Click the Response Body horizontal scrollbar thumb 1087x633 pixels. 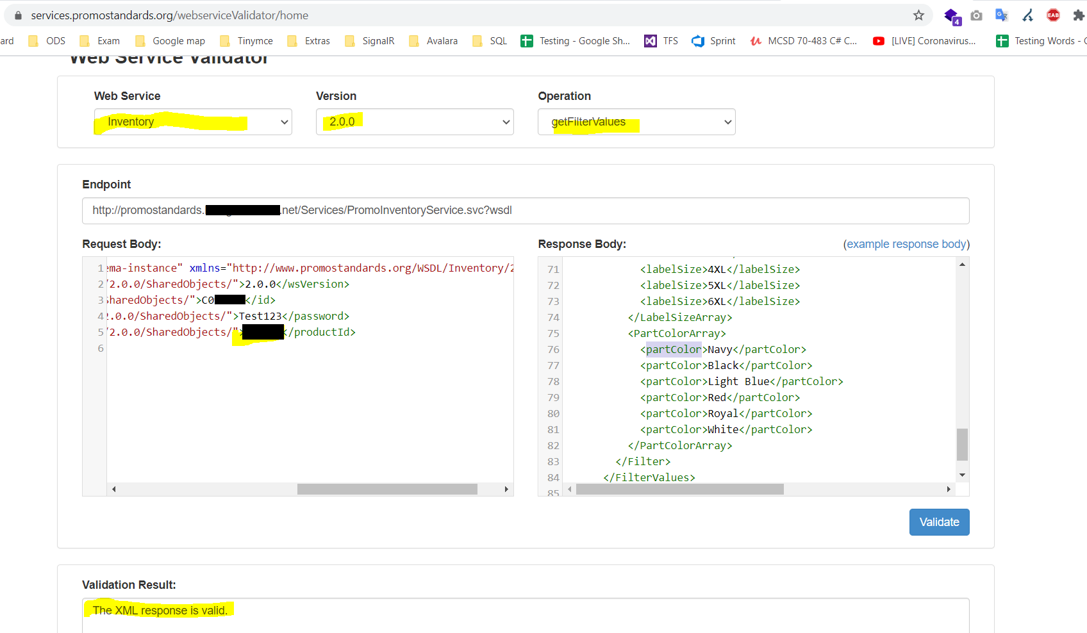(x=680, y=489)
